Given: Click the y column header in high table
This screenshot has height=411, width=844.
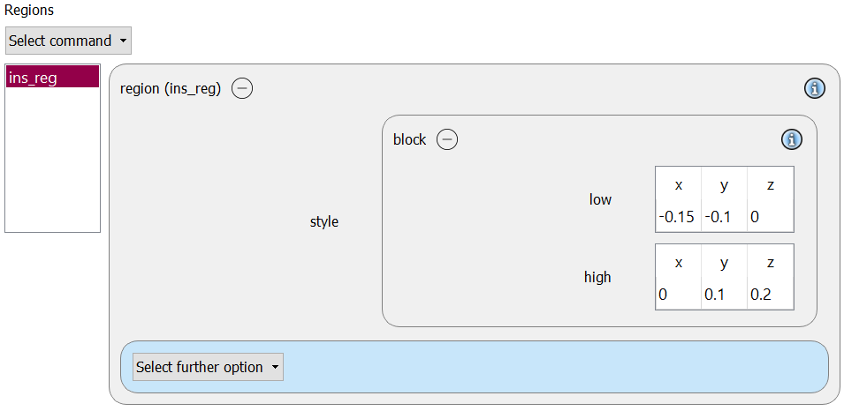Looking at the screenshot, I should tap(724, 263).
